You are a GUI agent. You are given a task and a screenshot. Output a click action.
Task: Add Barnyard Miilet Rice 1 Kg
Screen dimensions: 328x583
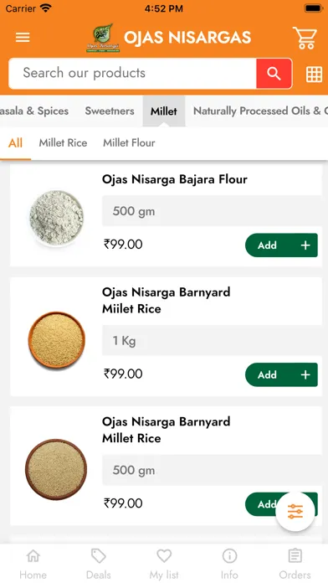tap(281, 374)
